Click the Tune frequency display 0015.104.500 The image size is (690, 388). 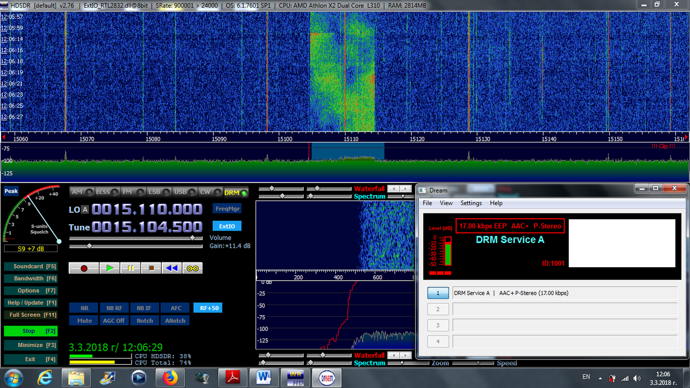pos(147,227)
